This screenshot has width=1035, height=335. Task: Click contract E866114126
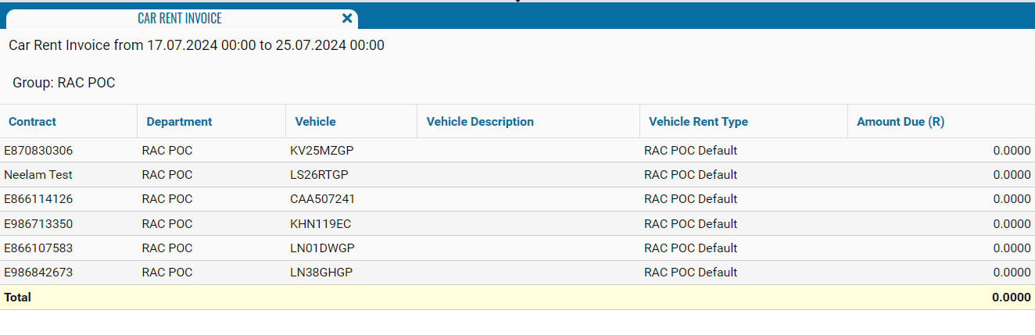pyautogui.click(x=38, y=199)
